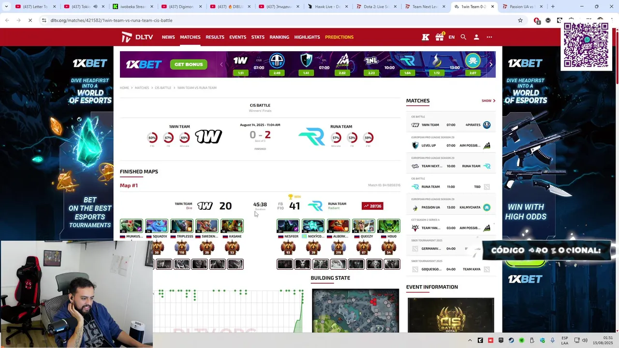619x348 pixels.
Task: Open the RESULTS menu
Action: (215, 37)
